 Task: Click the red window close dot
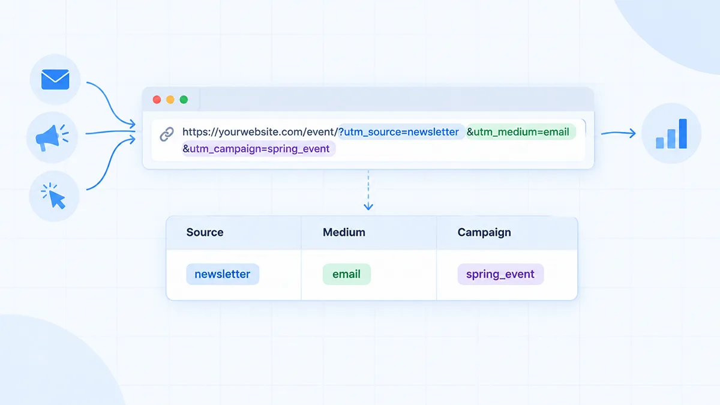point(157,100)
